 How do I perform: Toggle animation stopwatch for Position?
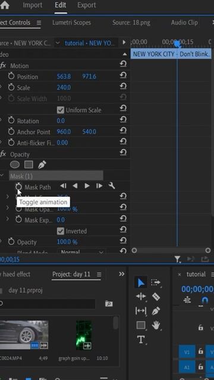[x=11, y=77]
